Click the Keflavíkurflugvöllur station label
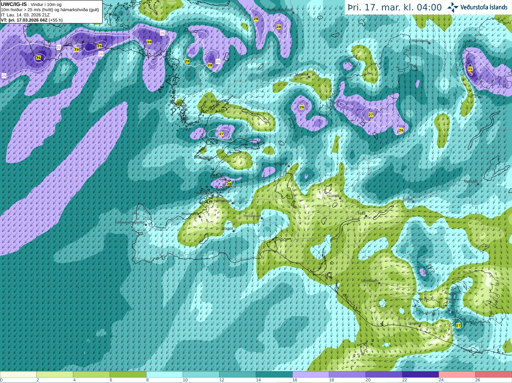 [130, 222]
